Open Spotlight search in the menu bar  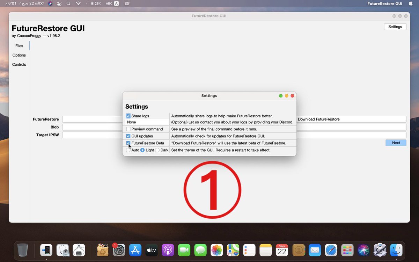(x=68, y=3)
